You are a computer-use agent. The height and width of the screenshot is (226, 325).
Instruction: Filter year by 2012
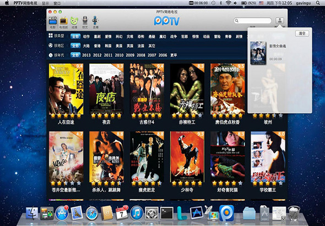click(97, 55)
